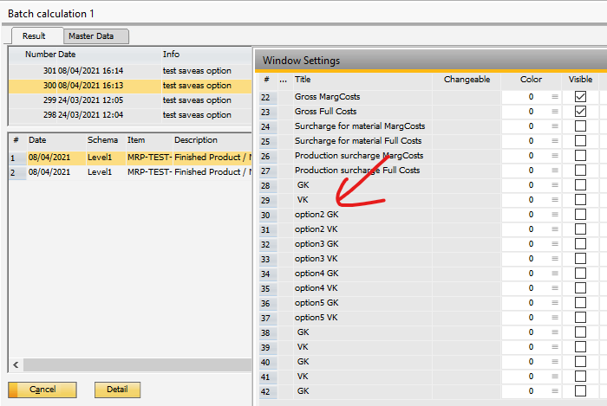Click color menu icon for option2 GK

555,215
